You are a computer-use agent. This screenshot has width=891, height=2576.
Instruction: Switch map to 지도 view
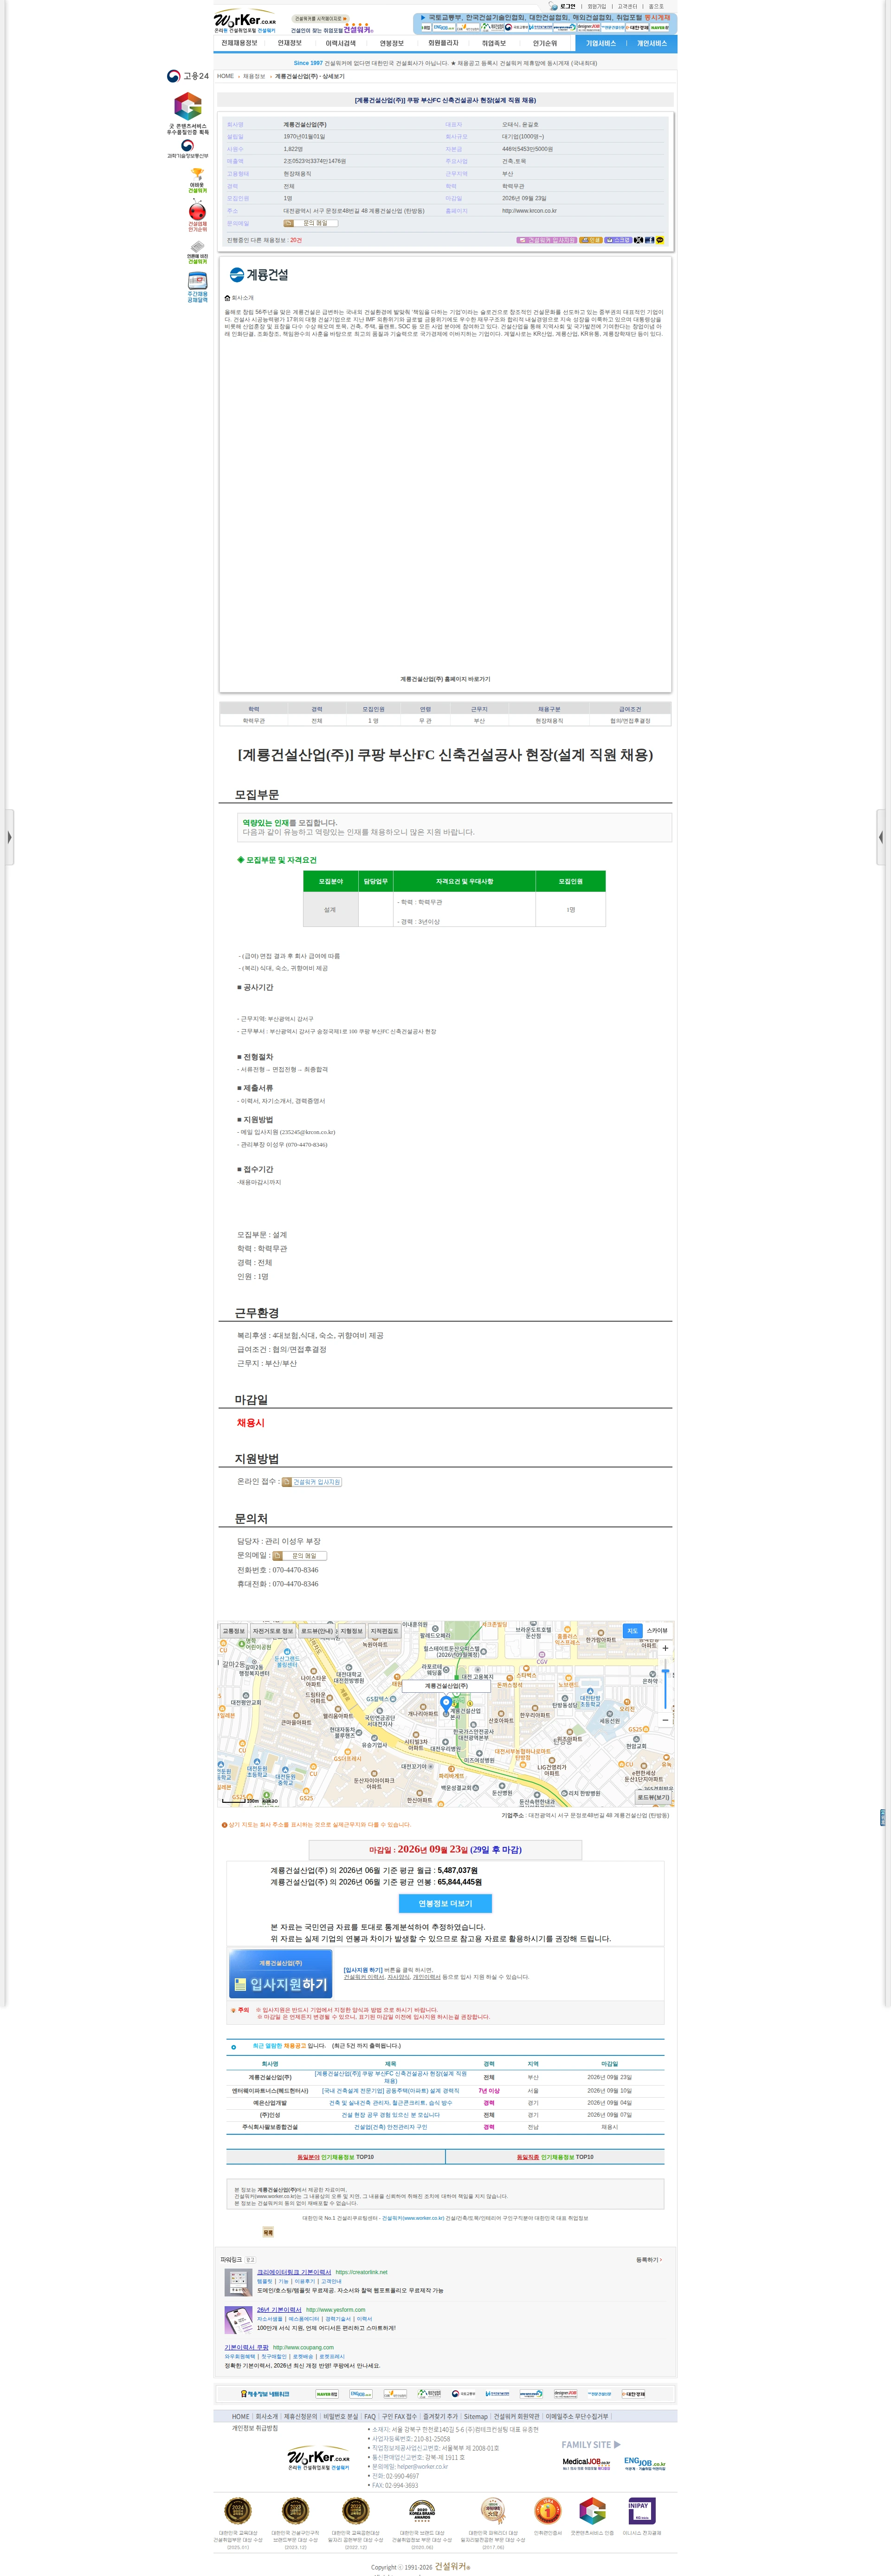pos(633,1631)
